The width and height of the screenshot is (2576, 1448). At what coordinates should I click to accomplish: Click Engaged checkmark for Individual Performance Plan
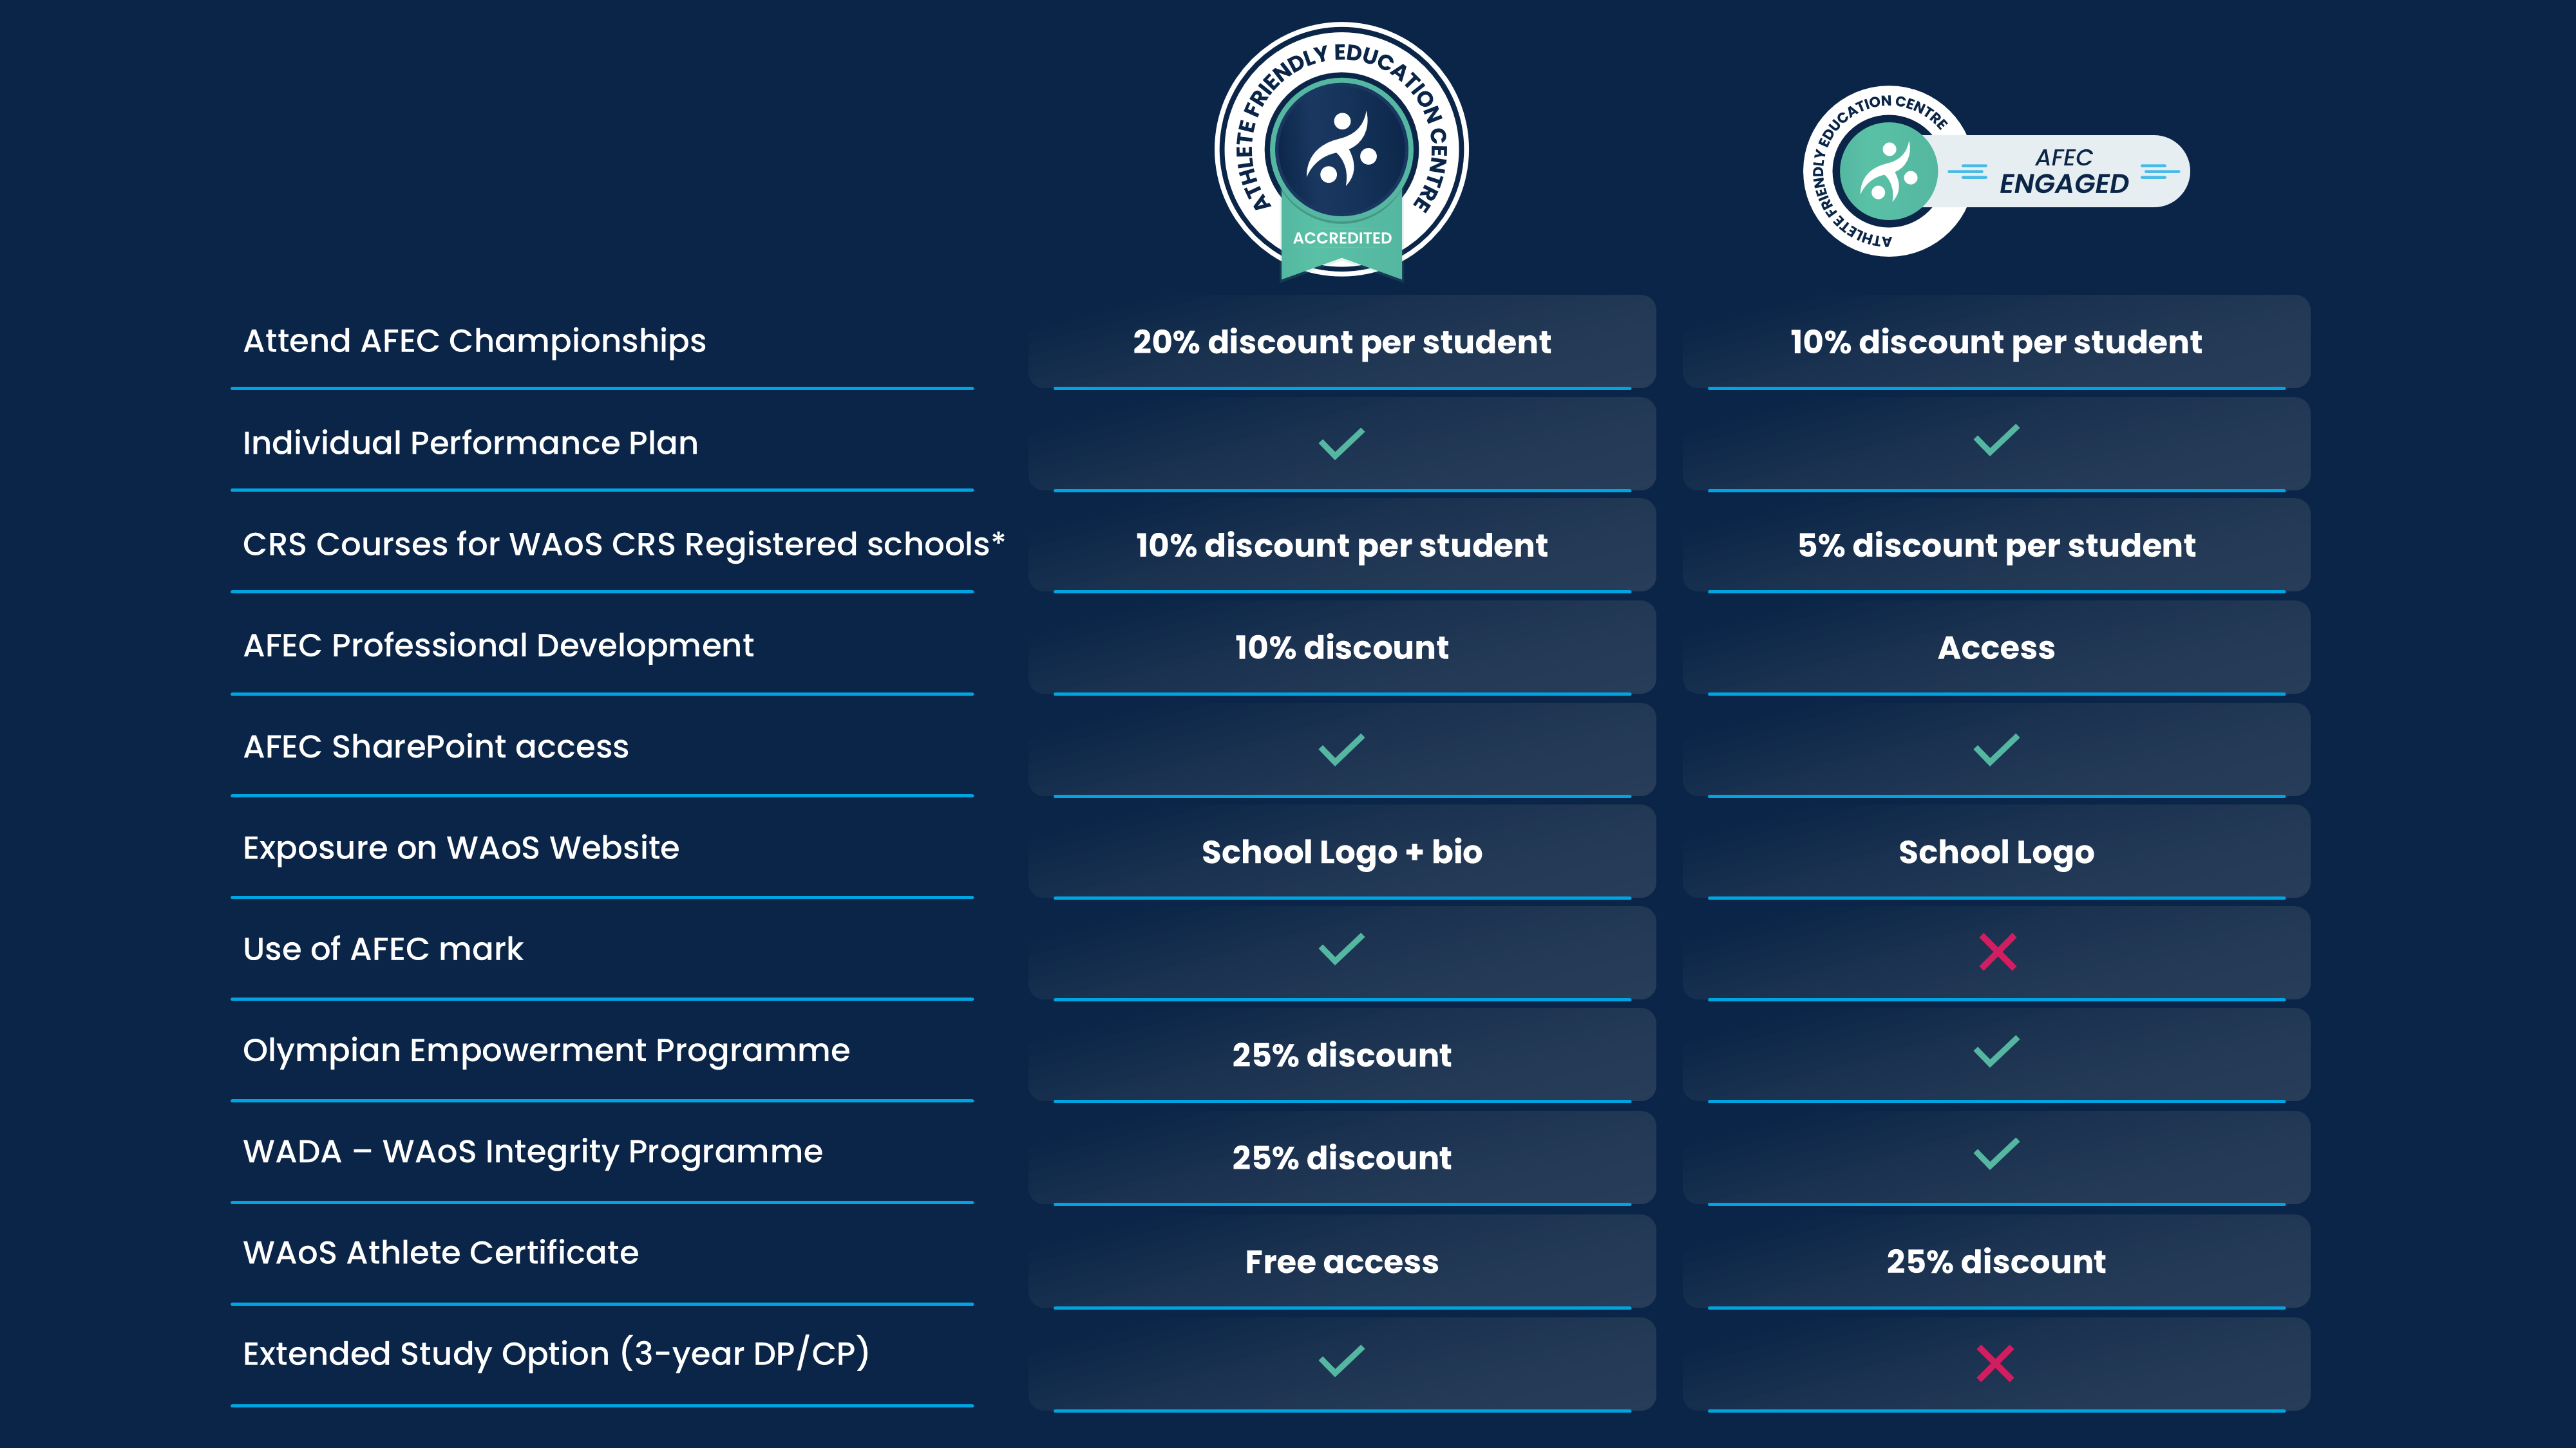[x=1996, y=440]
